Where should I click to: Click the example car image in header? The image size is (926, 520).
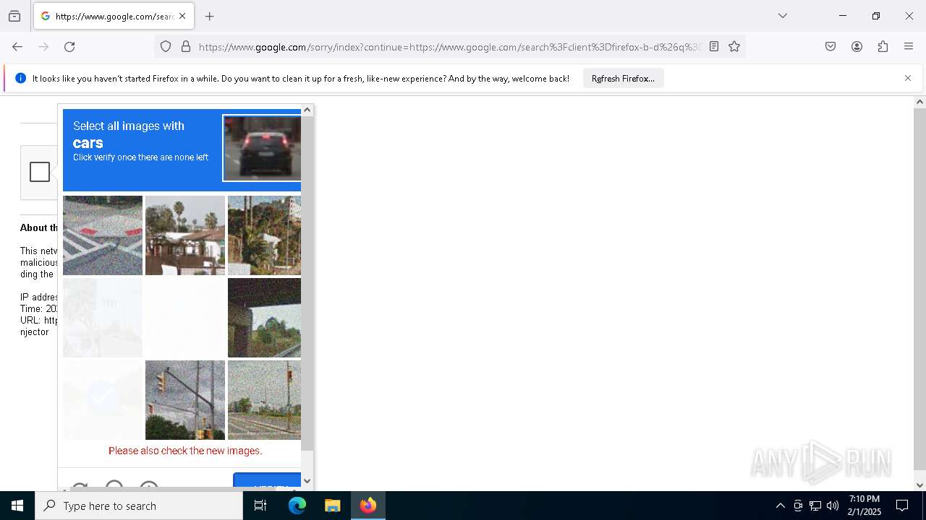click(x=262, y=148)
